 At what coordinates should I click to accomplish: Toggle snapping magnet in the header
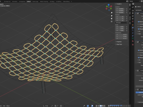point(55,106)
